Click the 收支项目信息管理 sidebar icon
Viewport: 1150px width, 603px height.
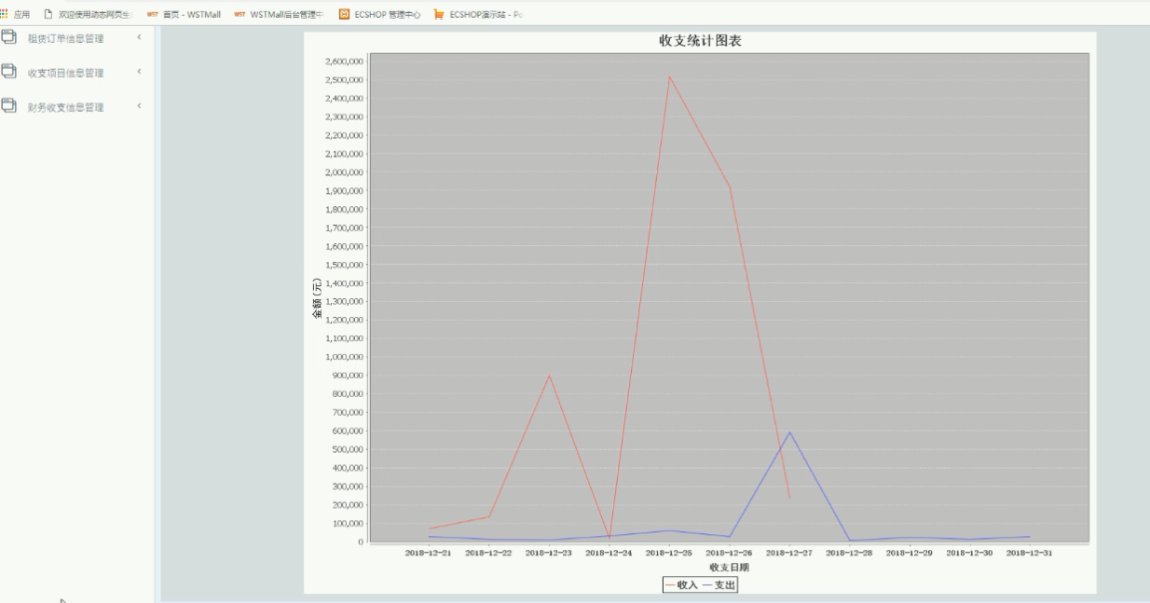(9, 72)
